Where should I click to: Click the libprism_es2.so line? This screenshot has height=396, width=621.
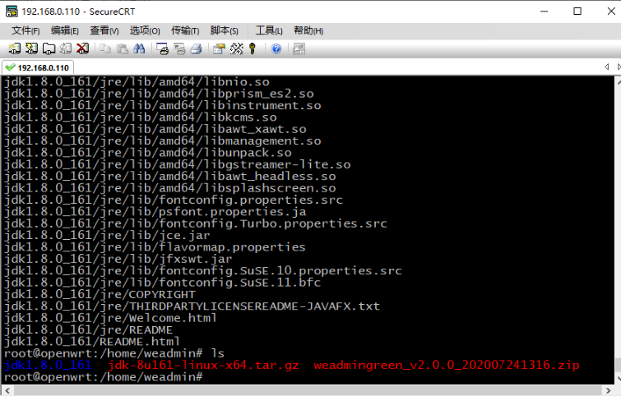click(159, 94)
